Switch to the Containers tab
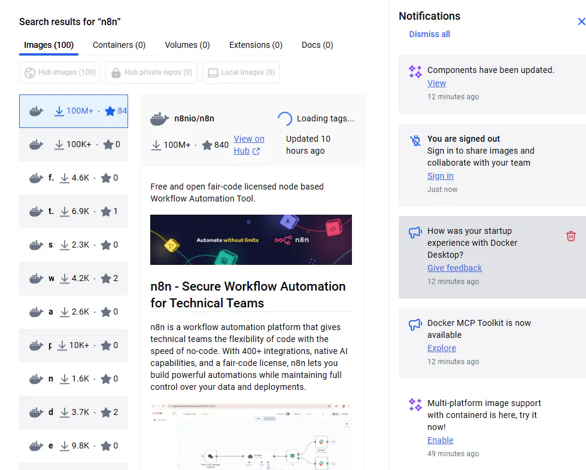The width and height of the screenshot is (586, 470). tap(119, 45)
